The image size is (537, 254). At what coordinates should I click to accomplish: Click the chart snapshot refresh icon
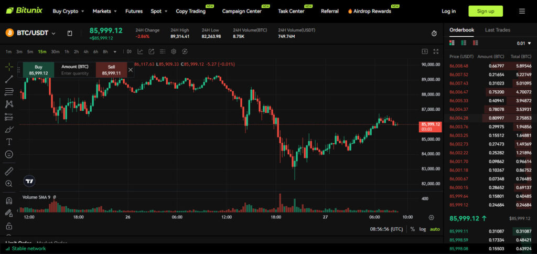[185, 51]
